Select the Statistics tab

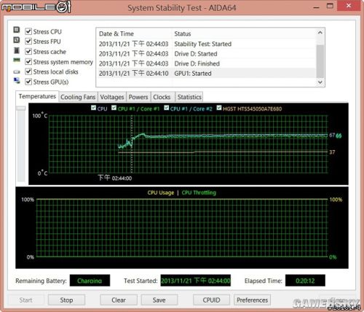tap(189, 97)
